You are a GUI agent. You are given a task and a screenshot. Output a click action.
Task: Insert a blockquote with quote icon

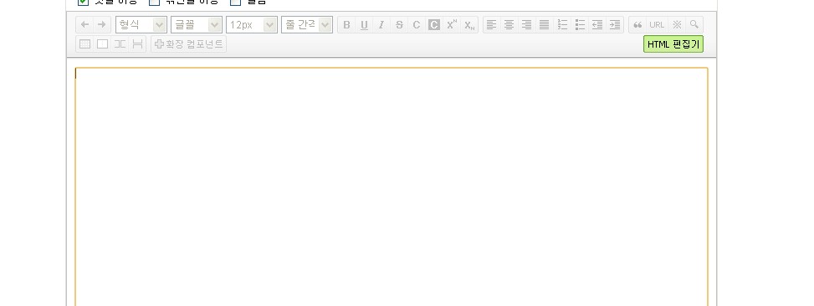pos(638,25)
